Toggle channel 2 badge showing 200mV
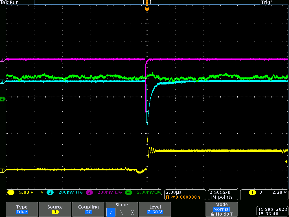This screenshot has width=289, height=217. coord(50,192)
